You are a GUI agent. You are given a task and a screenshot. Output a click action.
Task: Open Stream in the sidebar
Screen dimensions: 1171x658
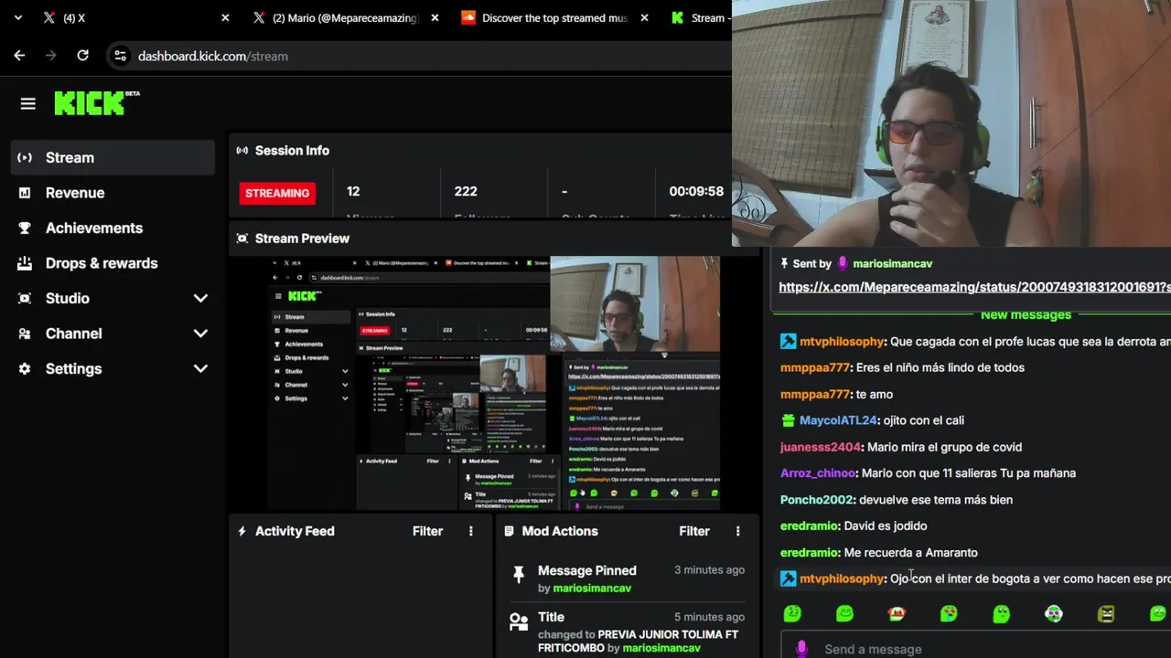pos(113,157)
